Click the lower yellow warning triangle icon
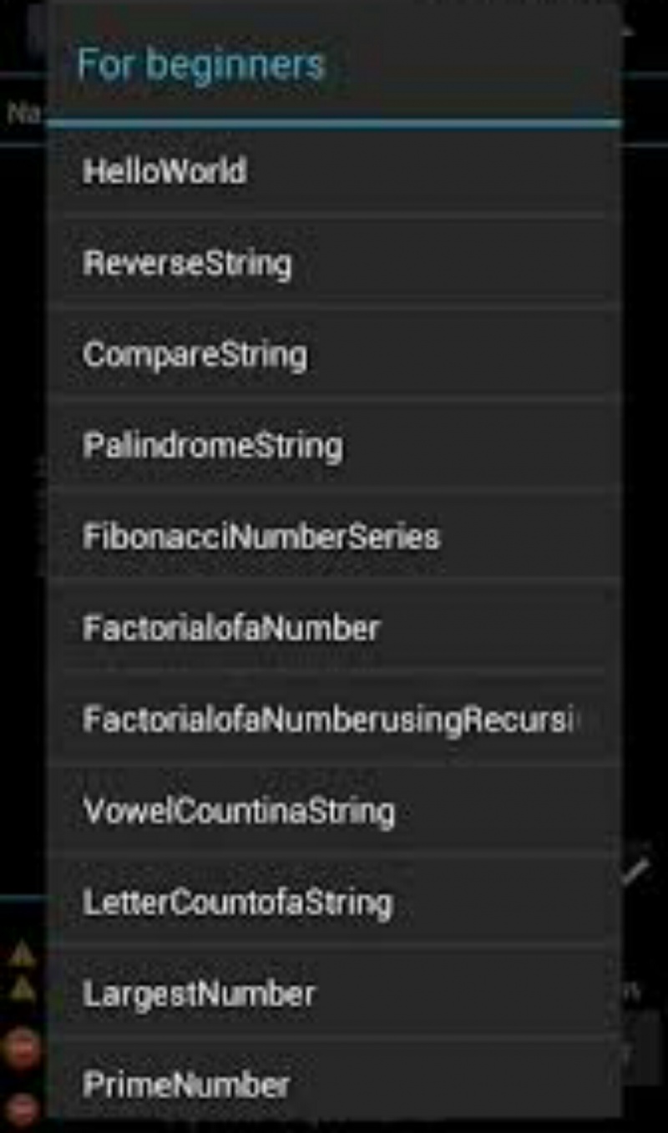Image resolution: width=668 pixels, height=1133 pixels. point(22,990)
